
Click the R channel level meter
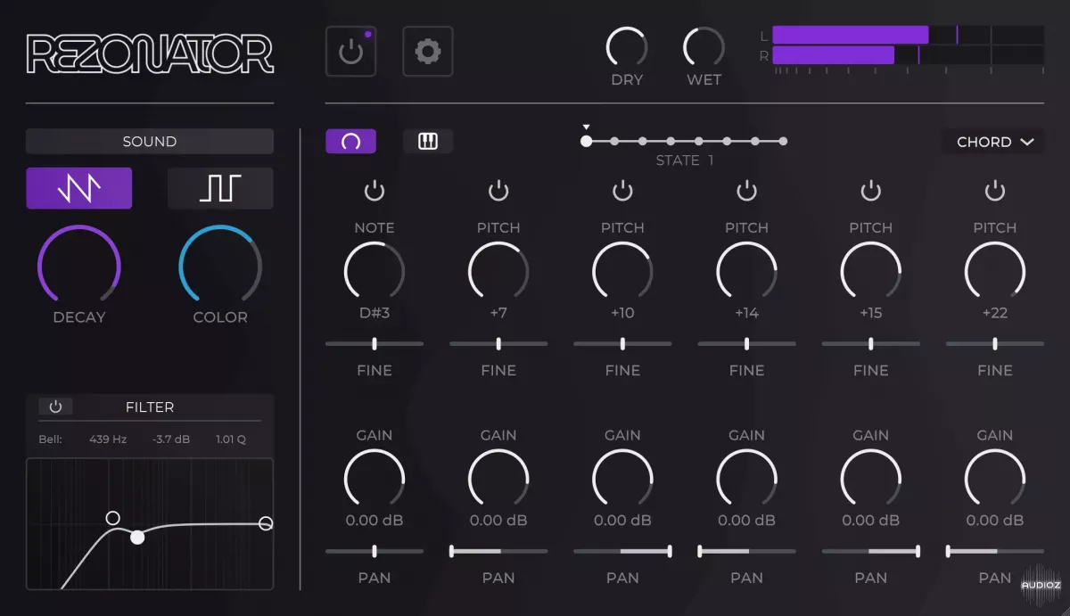[908, 55]
